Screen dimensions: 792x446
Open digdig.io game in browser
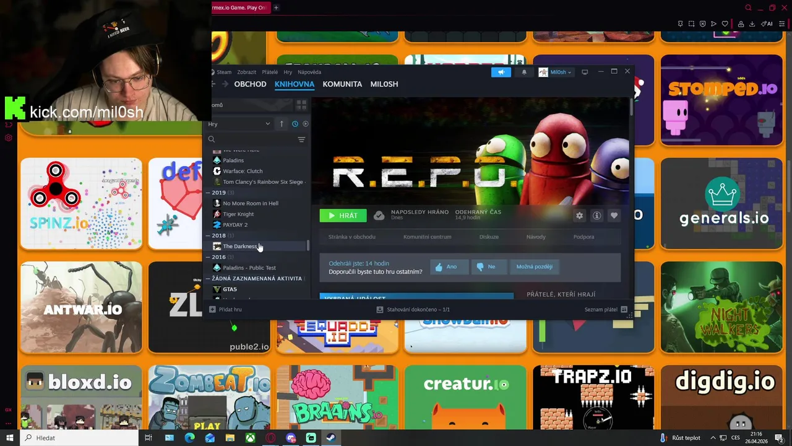[721, 397]
